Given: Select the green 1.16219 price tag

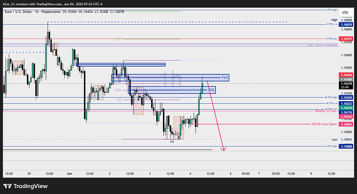Looking at the screenshot, I should point(346,108).
